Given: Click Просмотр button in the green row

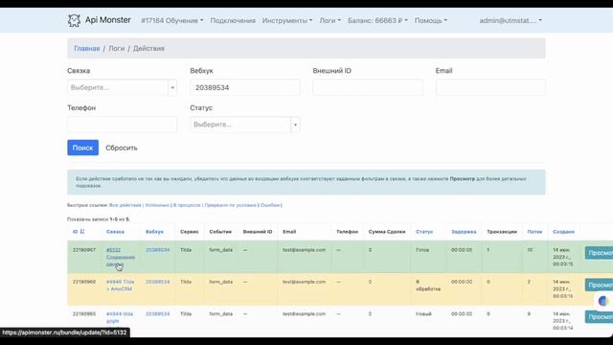Looking at the screenshot, I should [x=599, y=253].
